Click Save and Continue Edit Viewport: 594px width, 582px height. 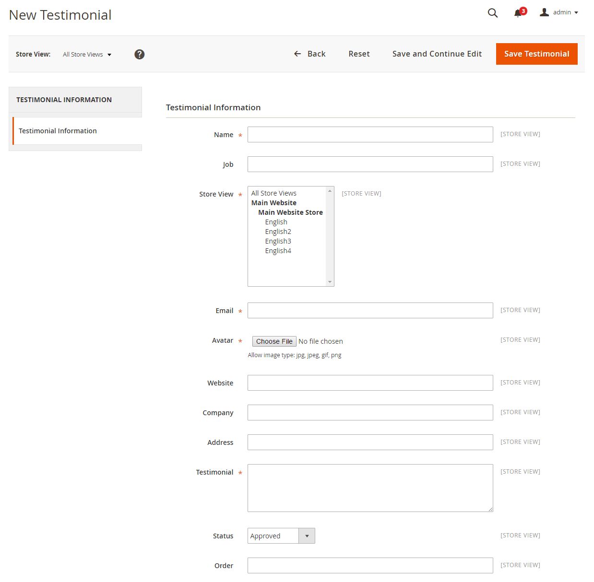(x=437, y=54)
